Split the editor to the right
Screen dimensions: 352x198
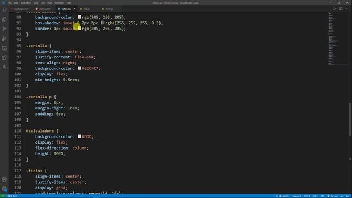click(341, 9)
